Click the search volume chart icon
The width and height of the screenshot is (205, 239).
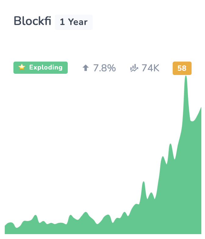point(134,68)
